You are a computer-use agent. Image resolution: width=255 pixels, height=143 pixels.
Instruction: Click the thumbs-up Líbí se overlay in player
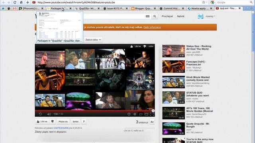[x=135, y=46]
